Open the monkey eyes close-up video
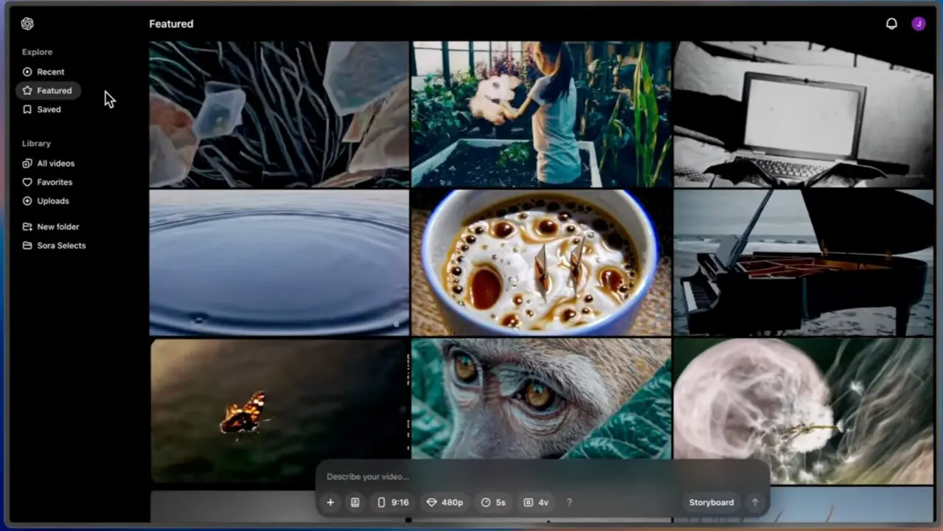This screenshot has width=943, height=531. pyautogui.click(x=540, y=398)
